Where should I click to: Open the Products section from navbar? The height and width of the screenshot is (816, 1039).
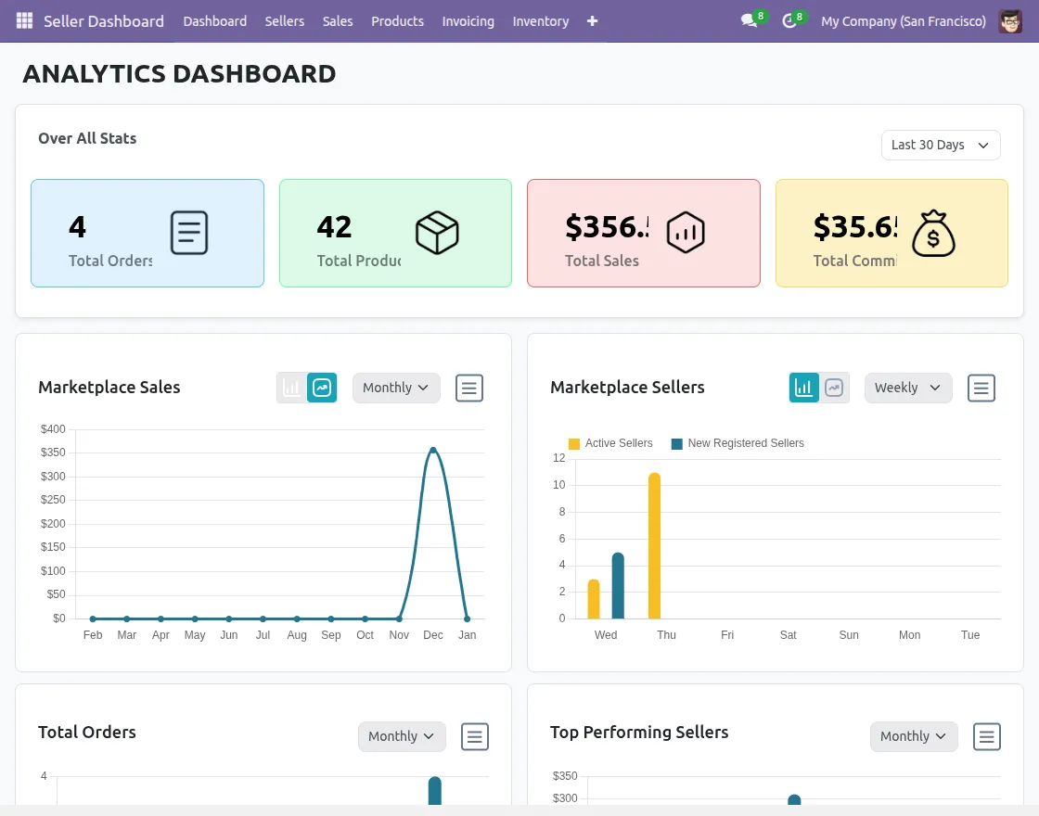point(397,20)
